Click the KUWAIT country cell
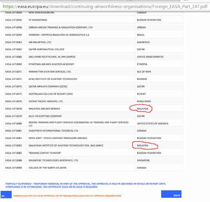Screen dimensions: 210x202 (x=141, y=94)
